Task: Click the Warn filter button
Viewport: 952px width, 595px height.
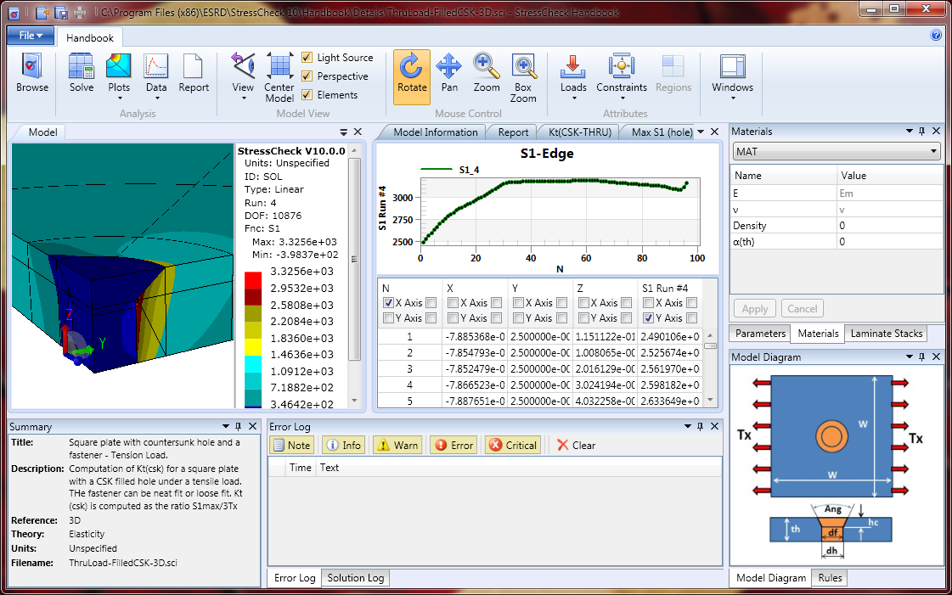Action: 397,445
